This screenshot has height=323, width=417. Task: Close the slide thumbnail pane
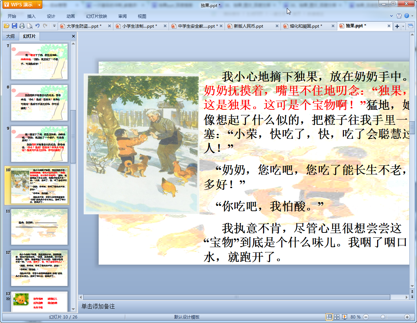tap(73, 36)
